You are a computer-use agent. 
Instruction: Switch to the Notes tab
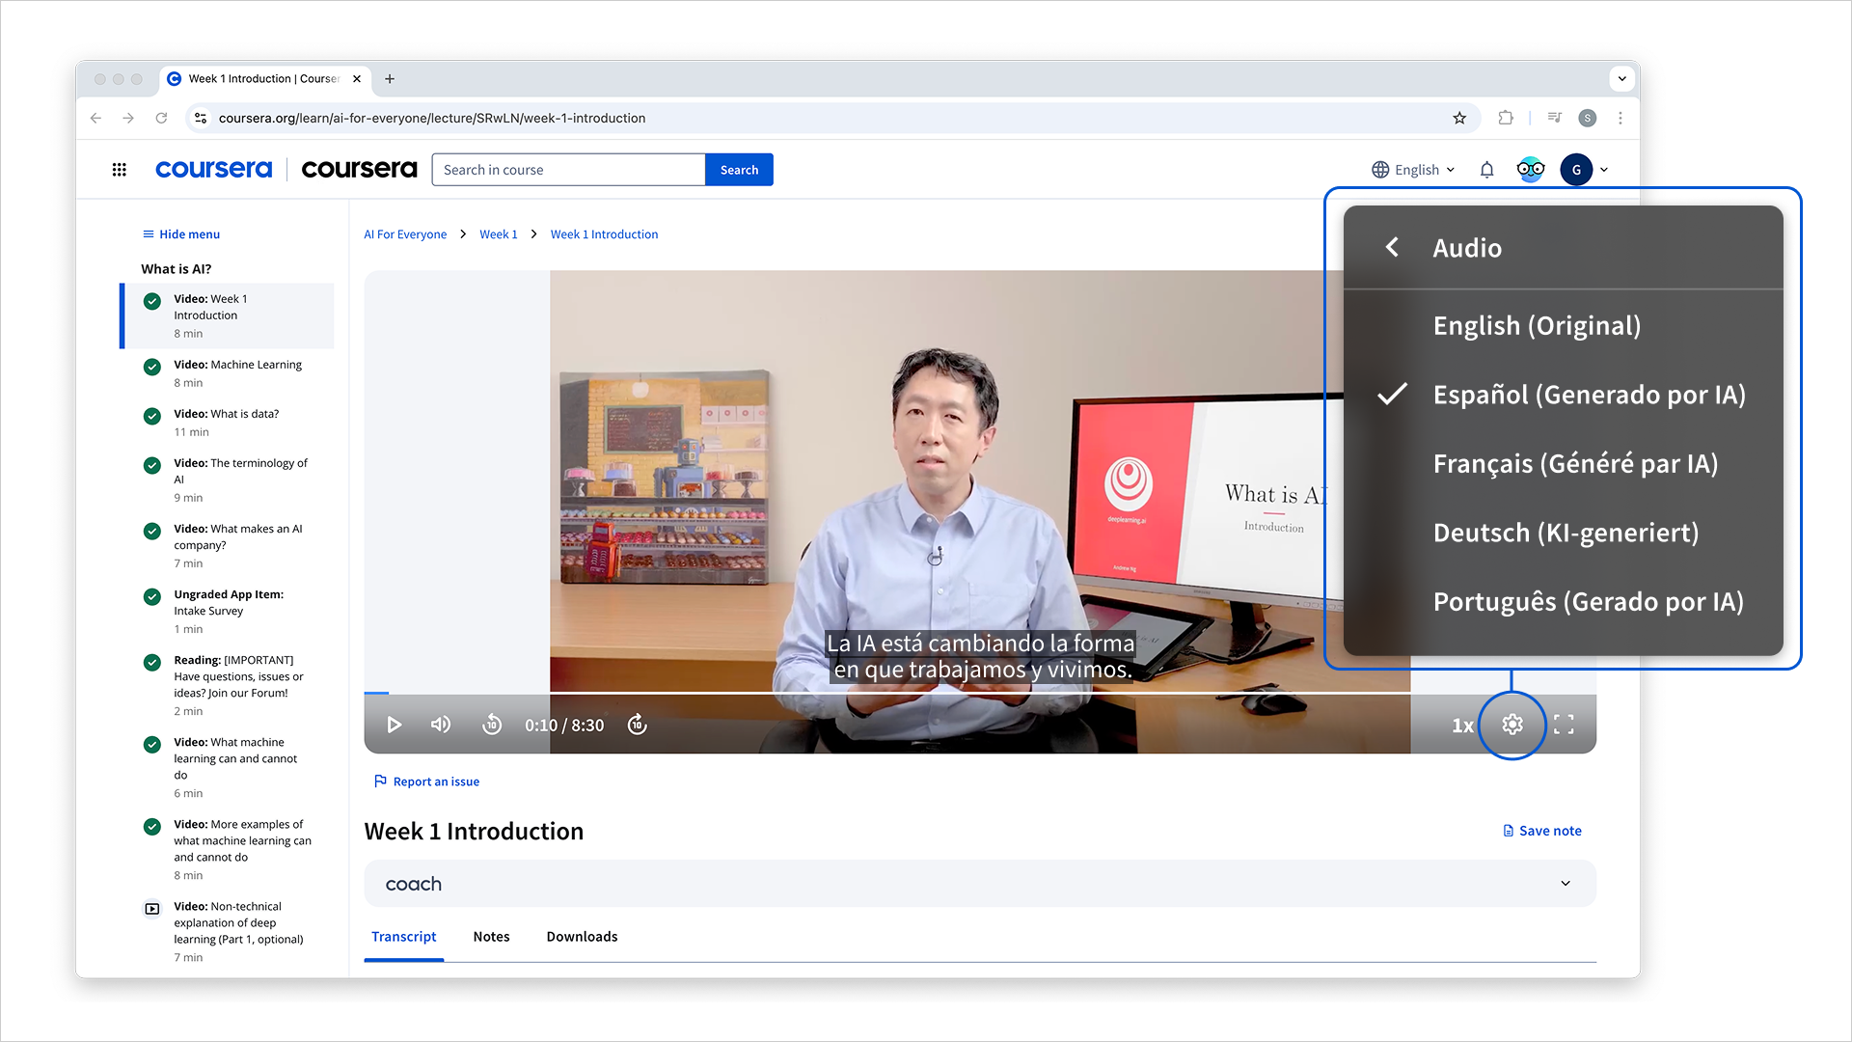click(x=491, y=936)
